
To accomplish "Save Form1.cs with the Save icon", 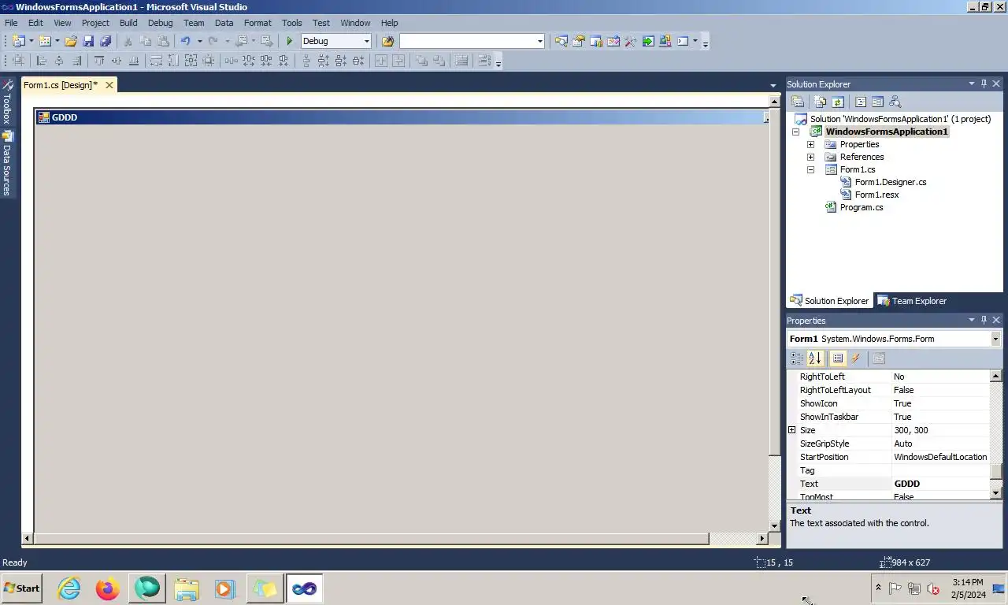I will tap(88, 41).
